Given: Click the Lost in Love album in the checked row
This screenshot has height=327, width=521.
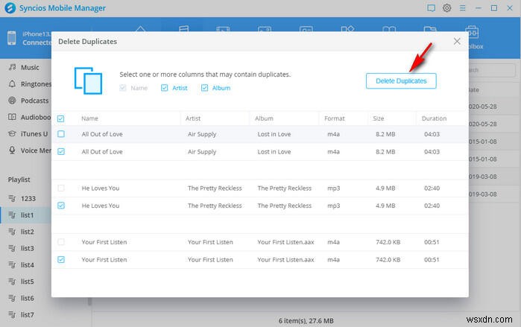Looking at the screenshot, I should click(x=274, y=152).
